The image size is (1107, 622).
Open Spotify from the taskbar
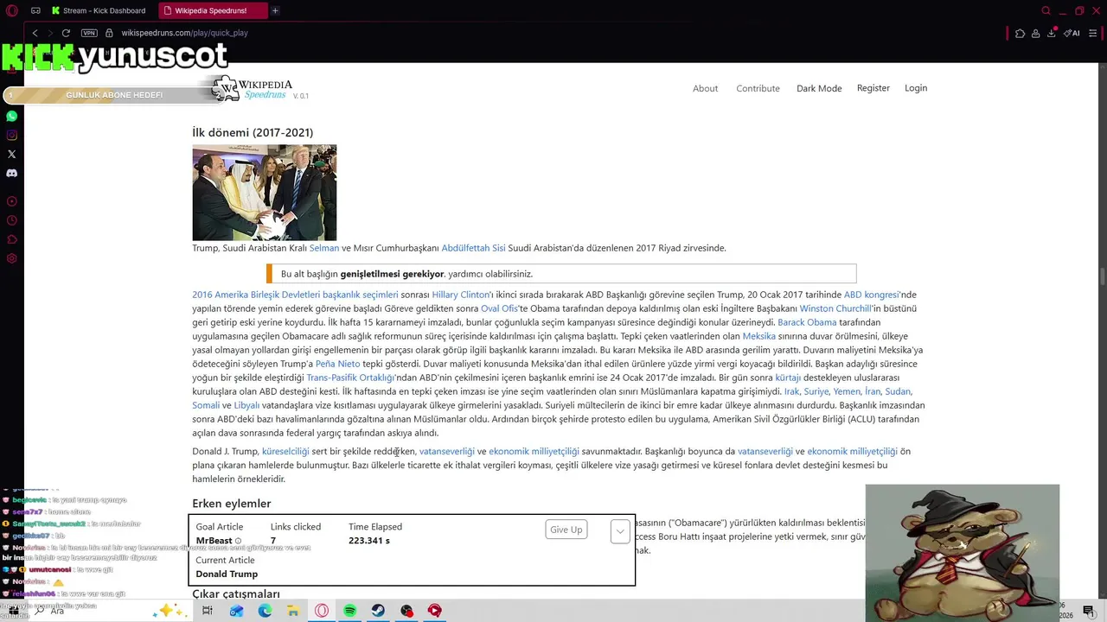click(349, 611)
